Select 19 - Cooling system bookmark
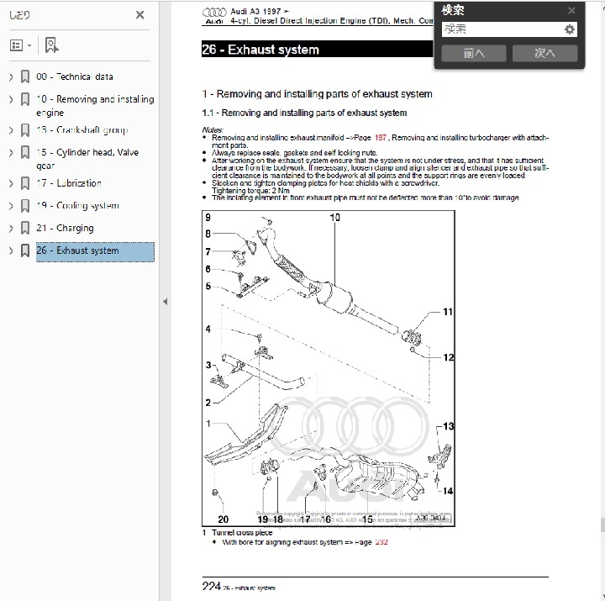Viewport: 605px width, 601px height. click(77, 206)
